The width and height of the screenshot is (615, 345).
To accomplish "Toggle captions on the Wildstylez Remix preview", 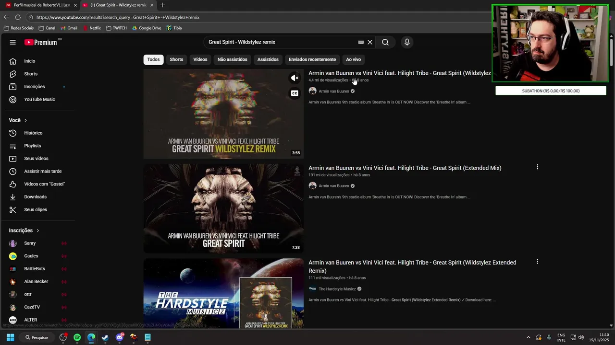I will [295, 93].
